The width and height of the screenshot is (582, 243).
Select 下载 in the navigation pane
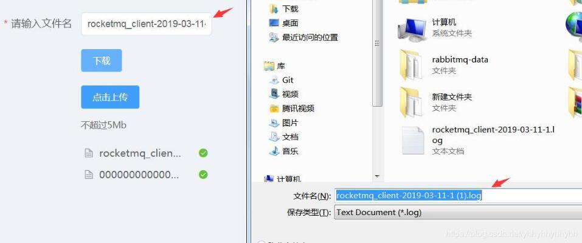[283, 8]
